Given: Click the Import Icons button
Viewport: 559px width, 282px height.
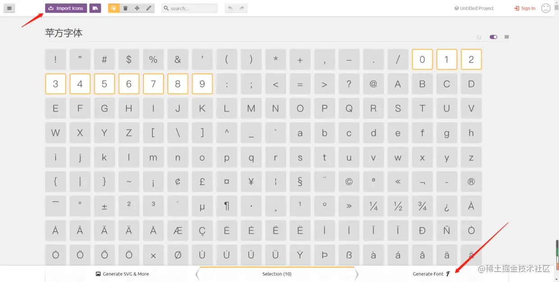Looking at the screenshot, I should point(66,8).
